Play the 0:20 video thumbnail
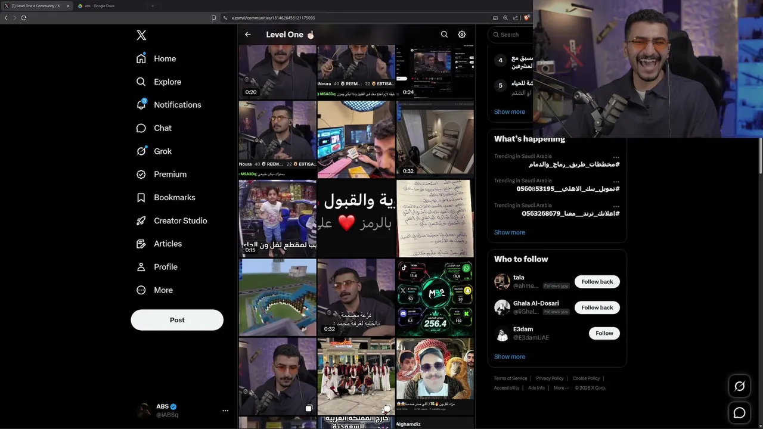Screen dimensions: 763x429 (x=278, y=71)
